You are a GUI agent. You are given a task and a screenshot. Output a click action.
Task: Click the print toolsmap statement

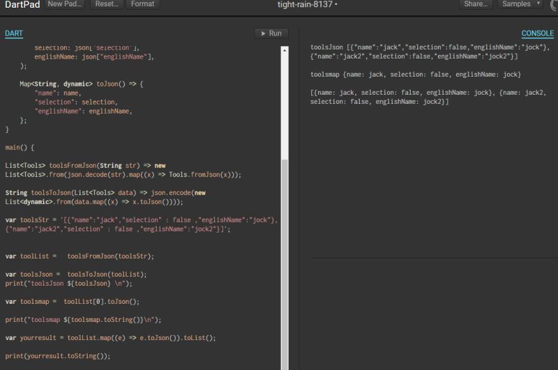click(x=83, y=320)
